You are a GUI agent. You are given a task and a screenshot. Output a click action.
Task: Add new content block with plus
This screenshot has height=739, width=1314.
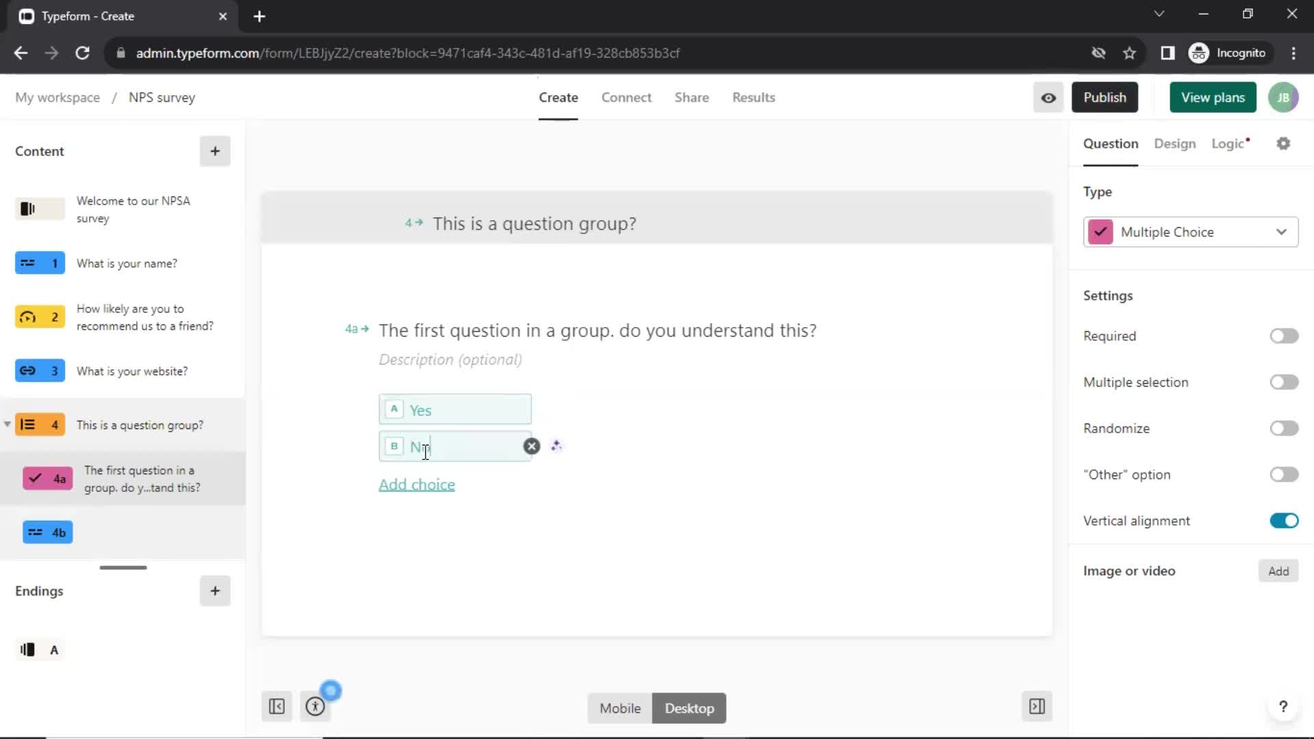tap(215, 151)
